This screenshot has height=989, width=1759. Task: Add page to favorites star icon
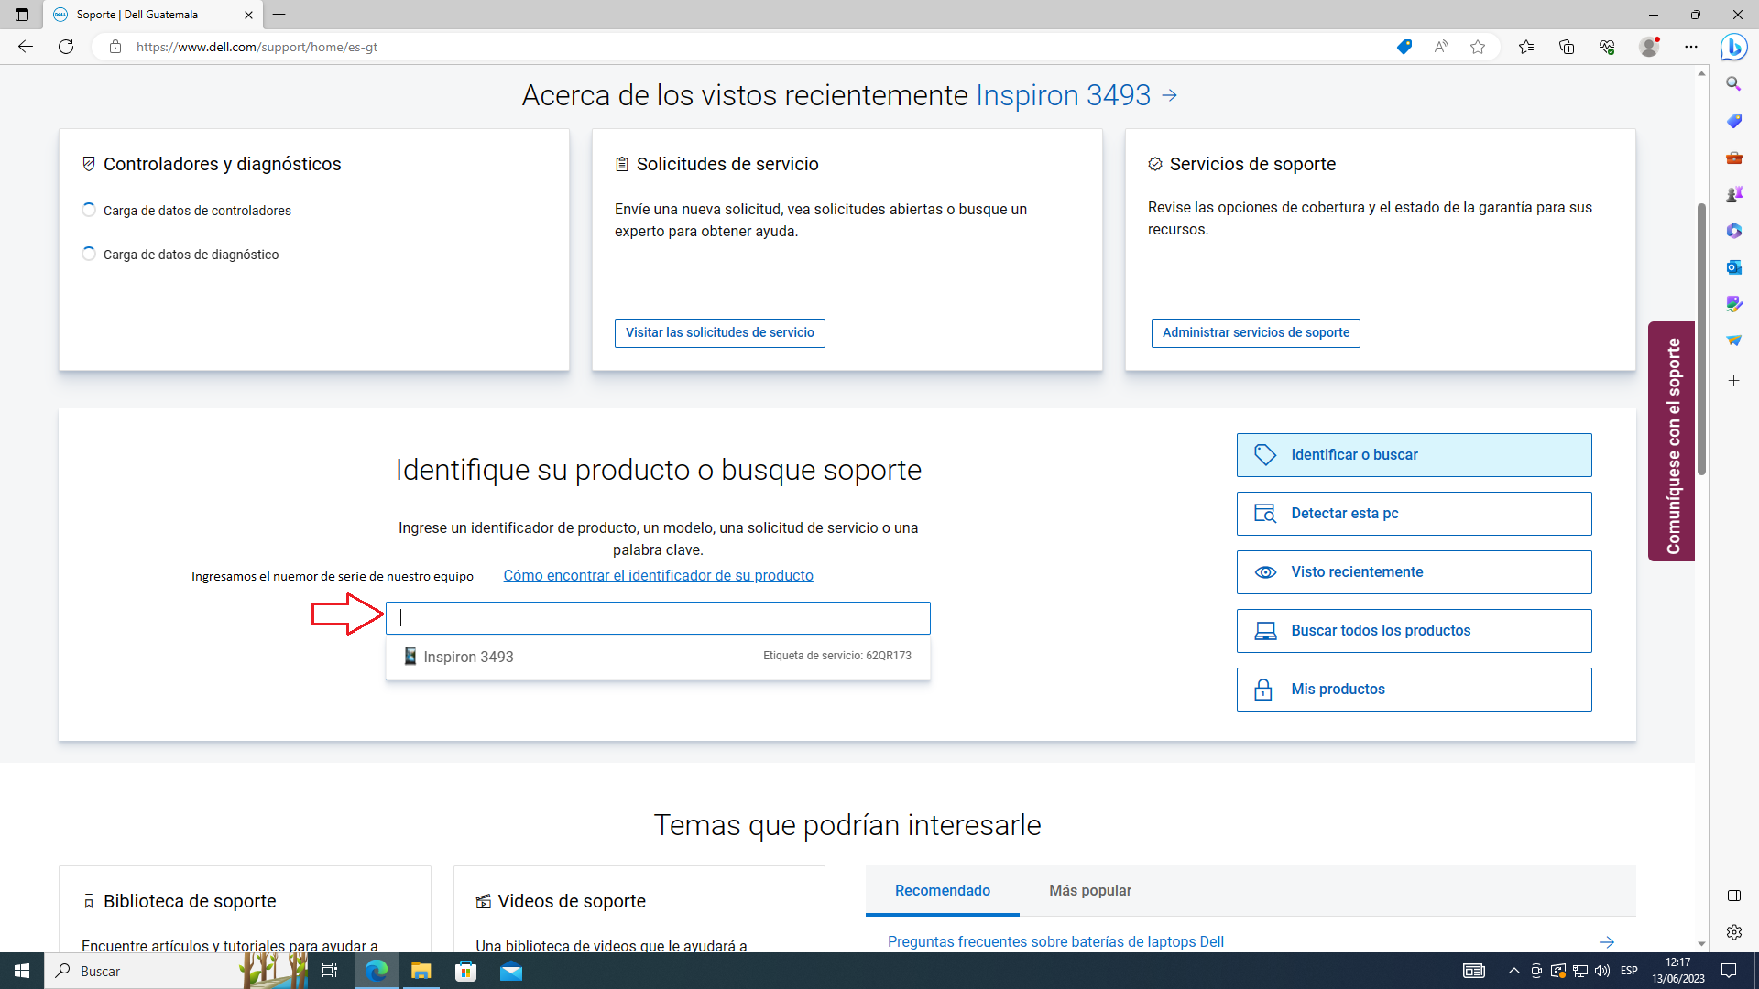tap(1478, 47)
